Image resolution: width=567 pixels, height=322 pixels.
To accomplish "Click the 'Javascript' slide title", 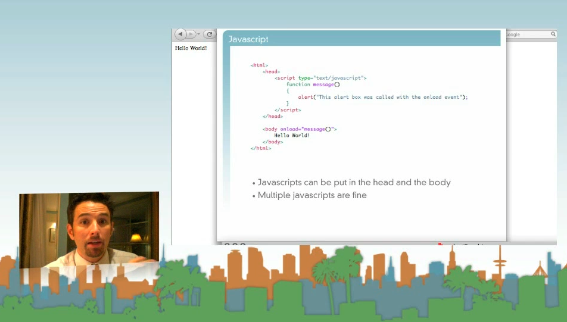I will pyautogui.click(x=248, y=39).
